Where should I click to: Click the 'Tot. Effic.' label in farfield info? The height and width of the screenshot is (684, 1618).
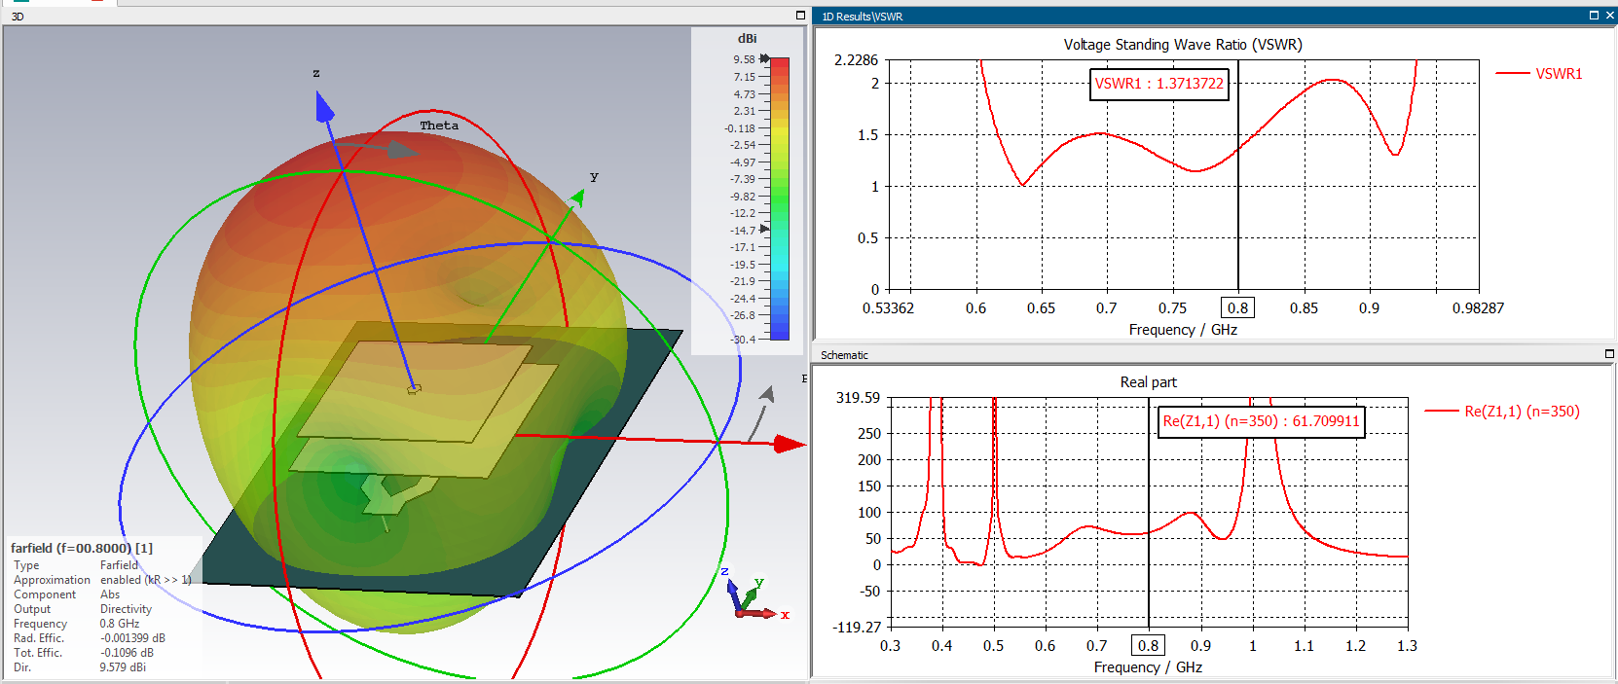(x=38, y=653)
